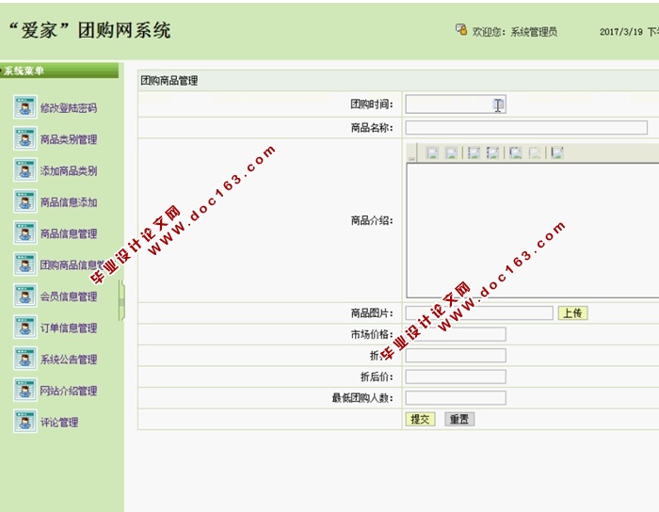Click the “爱家”团购网系统 title
Viewport: 659px width, 512px height.
click(89, 31)
